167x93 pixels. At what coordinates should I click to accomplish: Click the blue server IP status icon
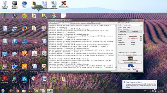[141, 36]
